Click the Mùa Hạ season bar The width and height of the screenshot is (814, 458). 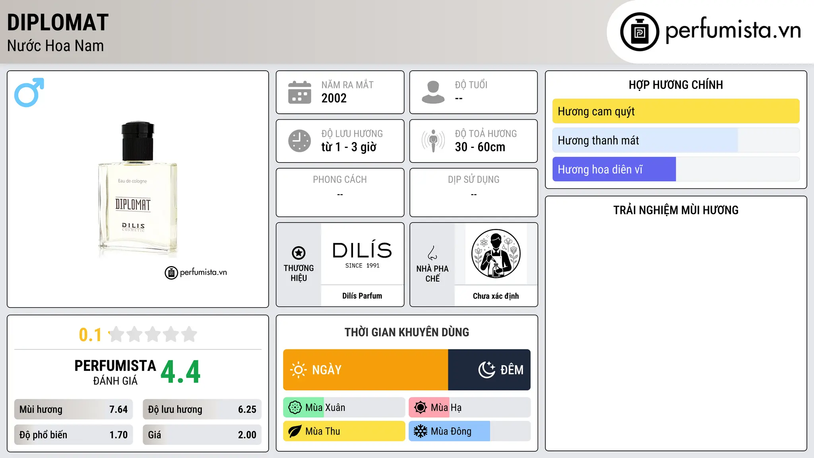(x=470, y=408)
